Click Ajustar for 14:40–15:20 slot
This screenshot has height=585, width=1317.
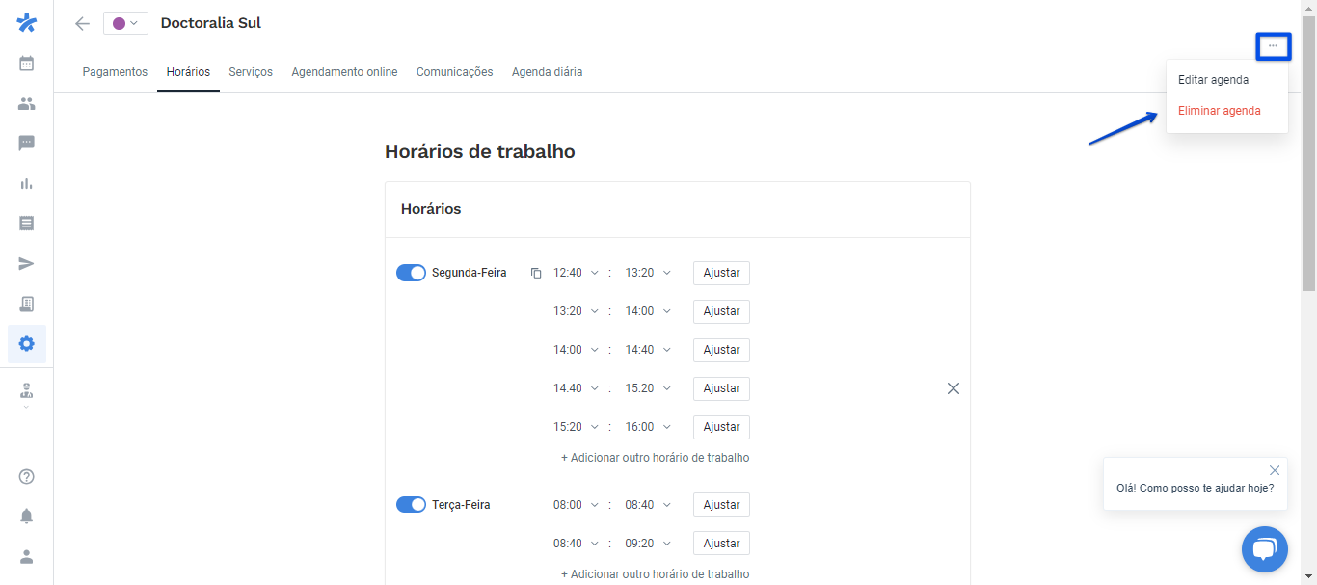pos(721,388)
